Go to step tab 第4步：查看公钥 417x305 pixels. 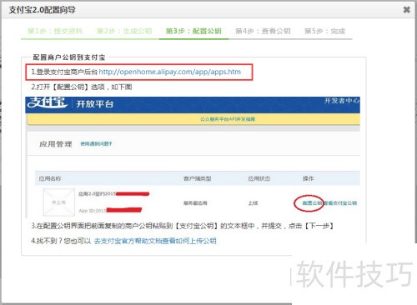tap(263, 31)
